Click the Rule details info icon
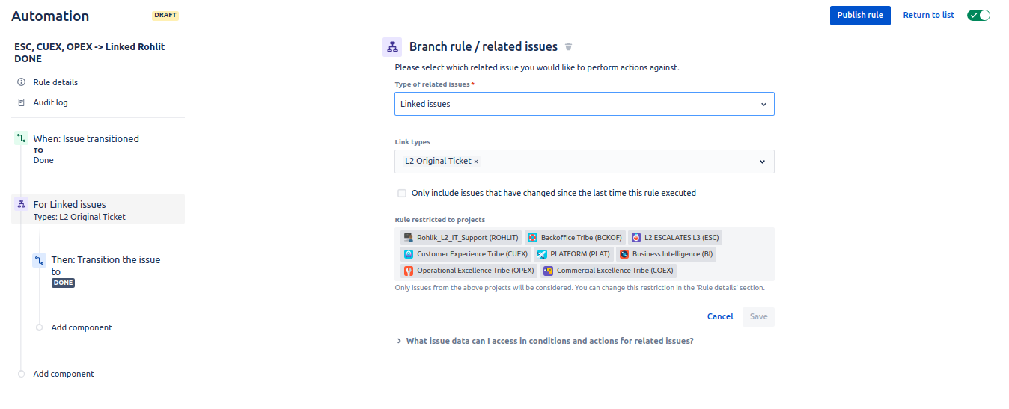The image size is (1009, 409). pos(21,82)
